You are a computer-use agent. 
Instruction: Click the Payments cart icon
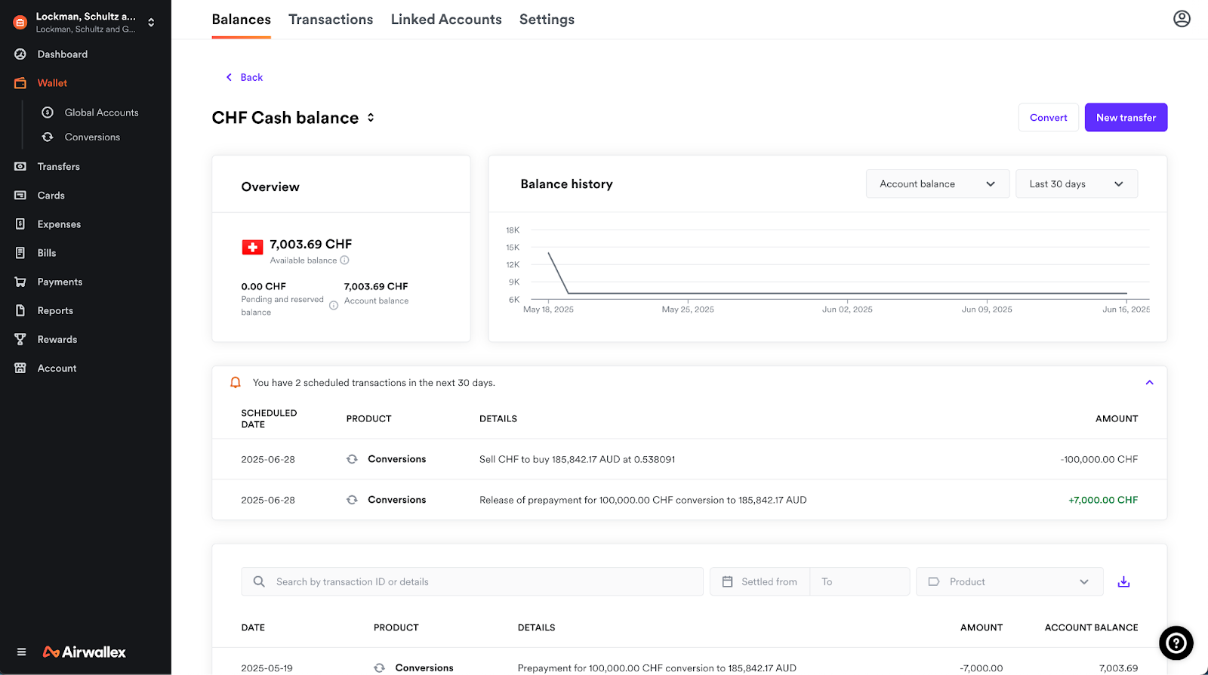[20, 282]
